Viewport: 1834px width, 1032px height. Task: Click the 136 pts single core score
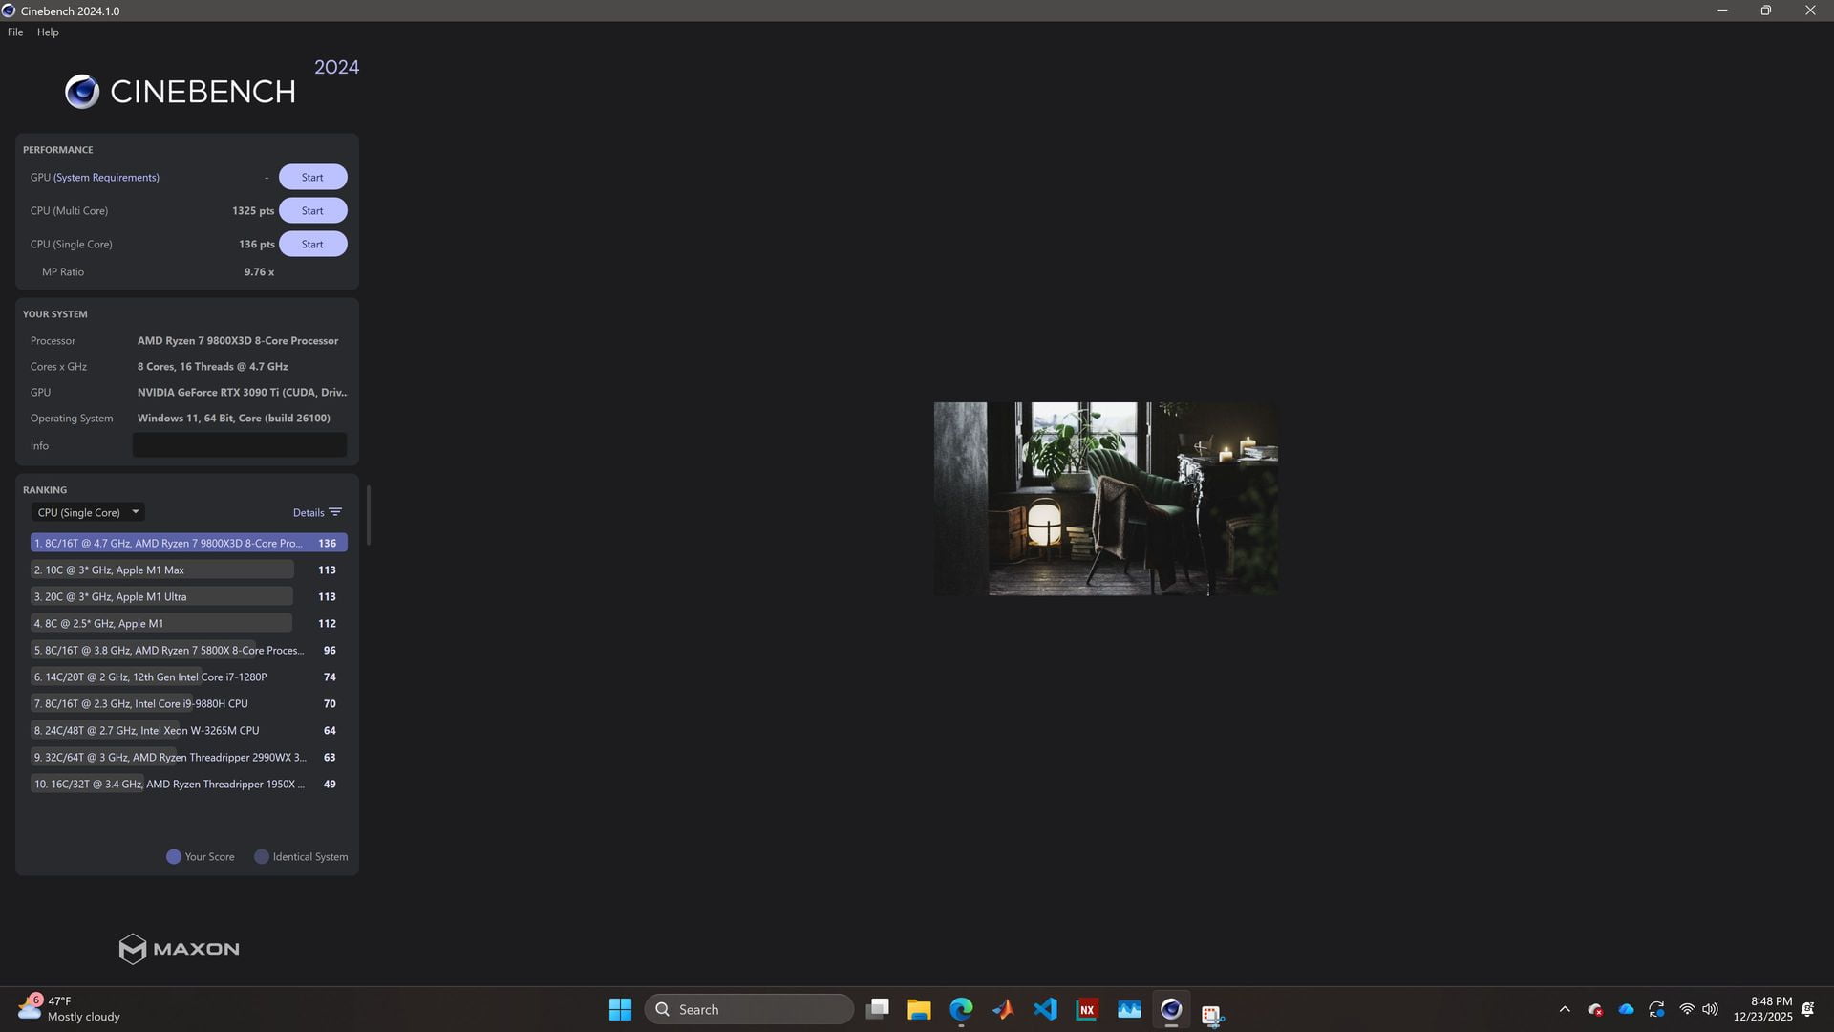click(x=257, y=244)
